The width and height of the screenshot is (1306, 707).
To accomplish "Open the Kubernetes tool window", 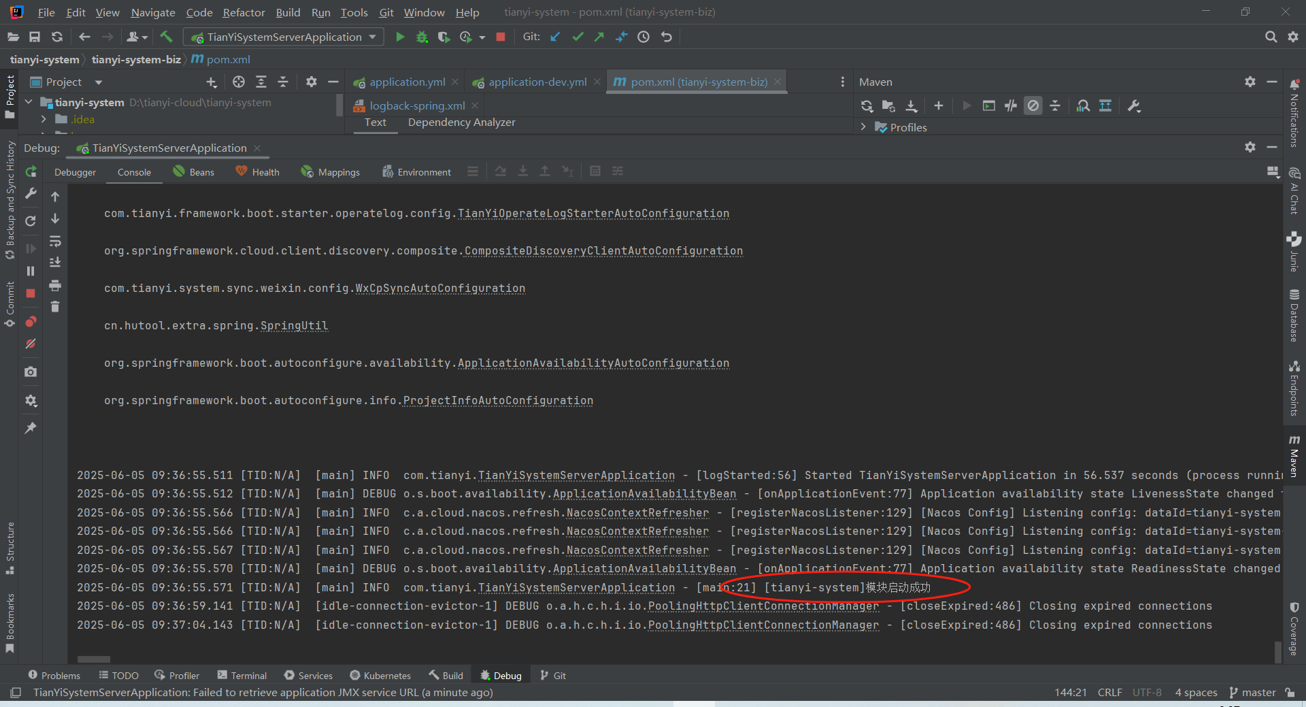I will click(x=380, y=675).
